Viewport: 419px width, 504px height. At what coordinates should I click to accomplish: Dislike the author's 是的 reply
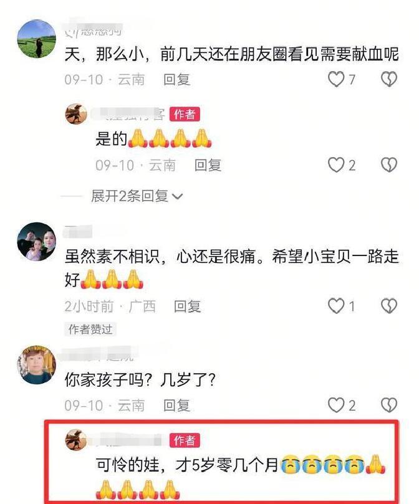tap(389, 165)
